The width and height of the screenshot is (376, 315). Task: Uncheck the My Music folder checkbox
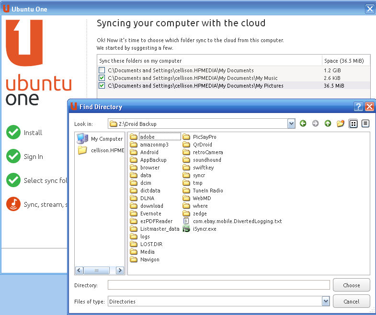[102, 78]
